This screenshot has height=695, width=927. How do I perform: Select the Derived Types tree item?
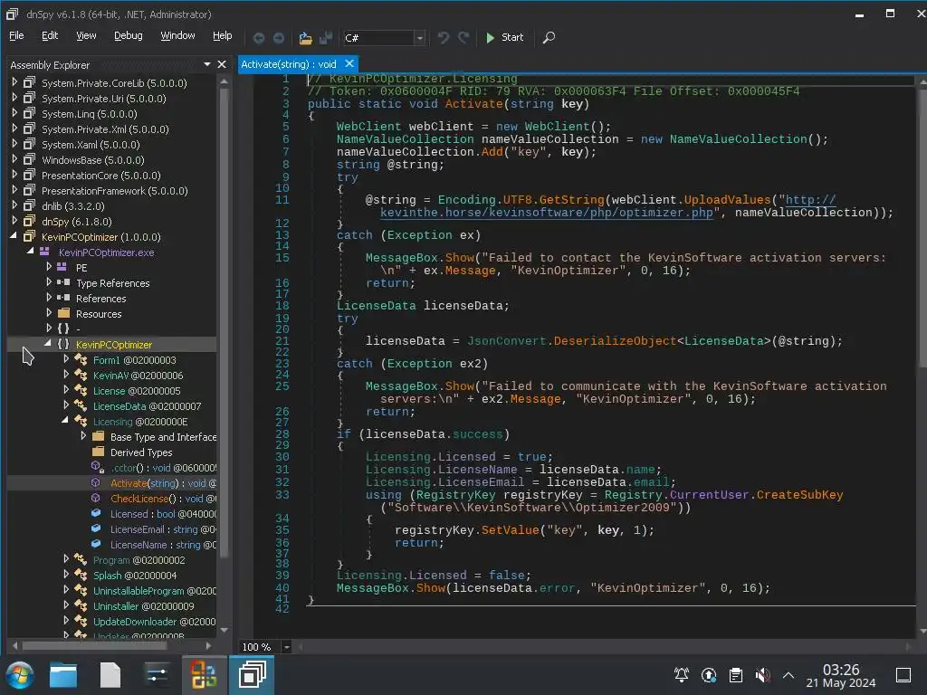(141, 452)
